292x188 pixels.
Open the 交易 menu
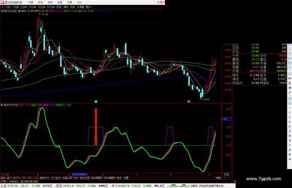point(70,2)
